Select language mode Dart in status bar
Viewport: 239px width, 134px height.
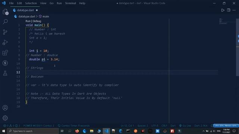coord(173,126)
